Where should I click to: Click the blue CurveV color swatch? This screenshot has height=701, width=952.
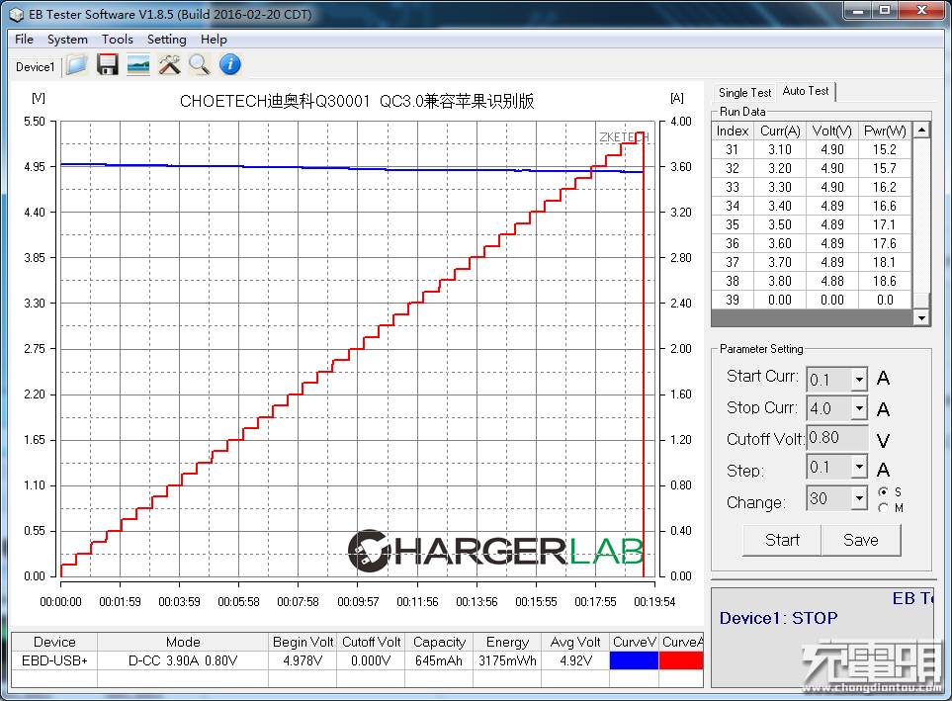(x=634, y=660)
